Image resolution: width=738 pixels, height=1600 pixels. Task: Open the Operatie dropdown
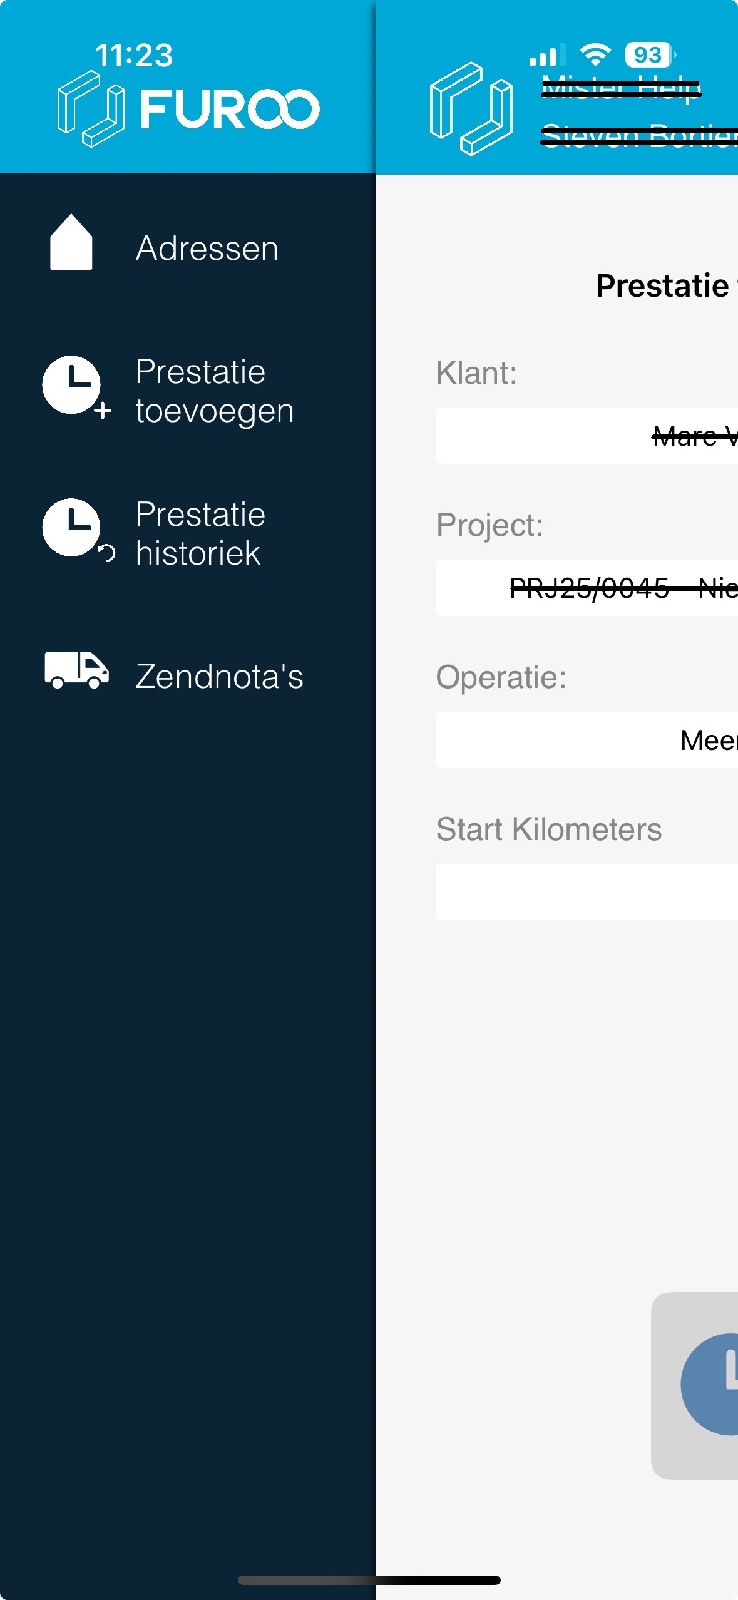point(587,740)
